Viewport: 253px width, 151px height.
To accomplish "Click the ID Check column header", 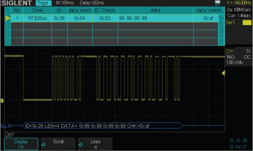I will 105,10.
